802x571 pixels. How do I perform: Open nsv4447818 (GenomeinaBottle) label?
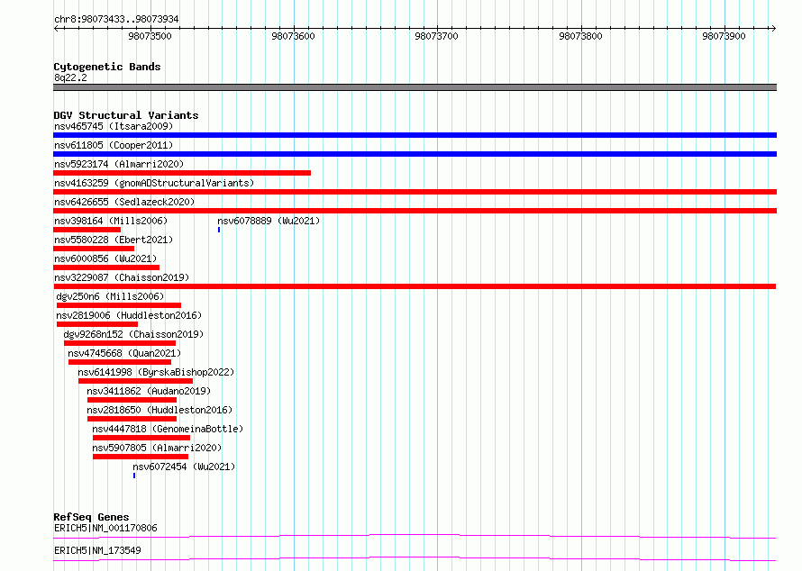point(168,429)
